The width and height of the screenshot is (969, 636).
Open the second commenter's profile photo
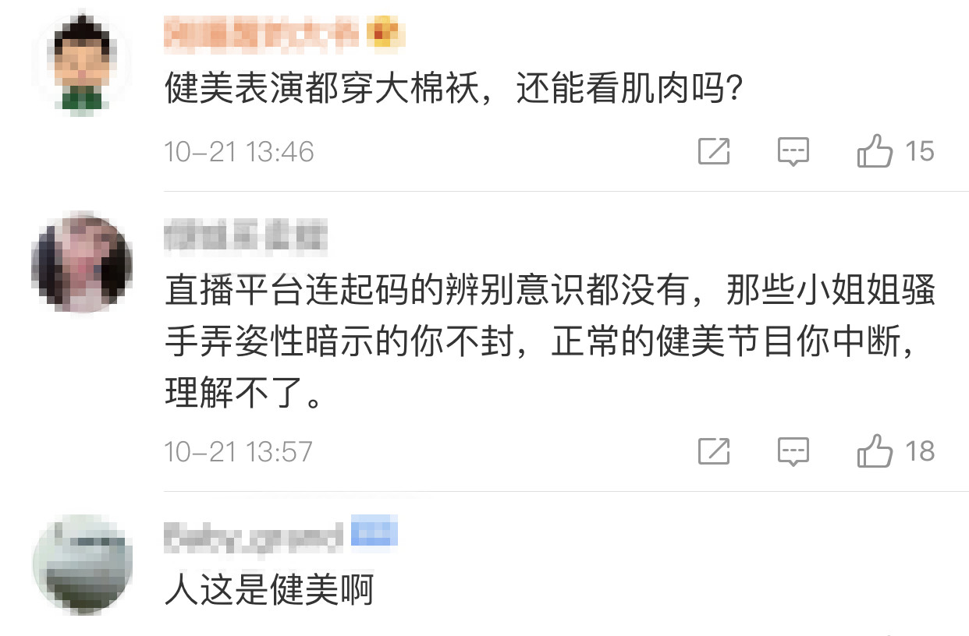(82, 262)
